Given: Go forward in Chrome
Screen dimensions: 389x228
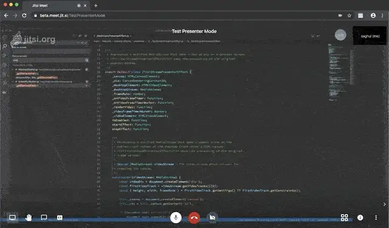Looking at the screenshot, I should pos(15,15).
